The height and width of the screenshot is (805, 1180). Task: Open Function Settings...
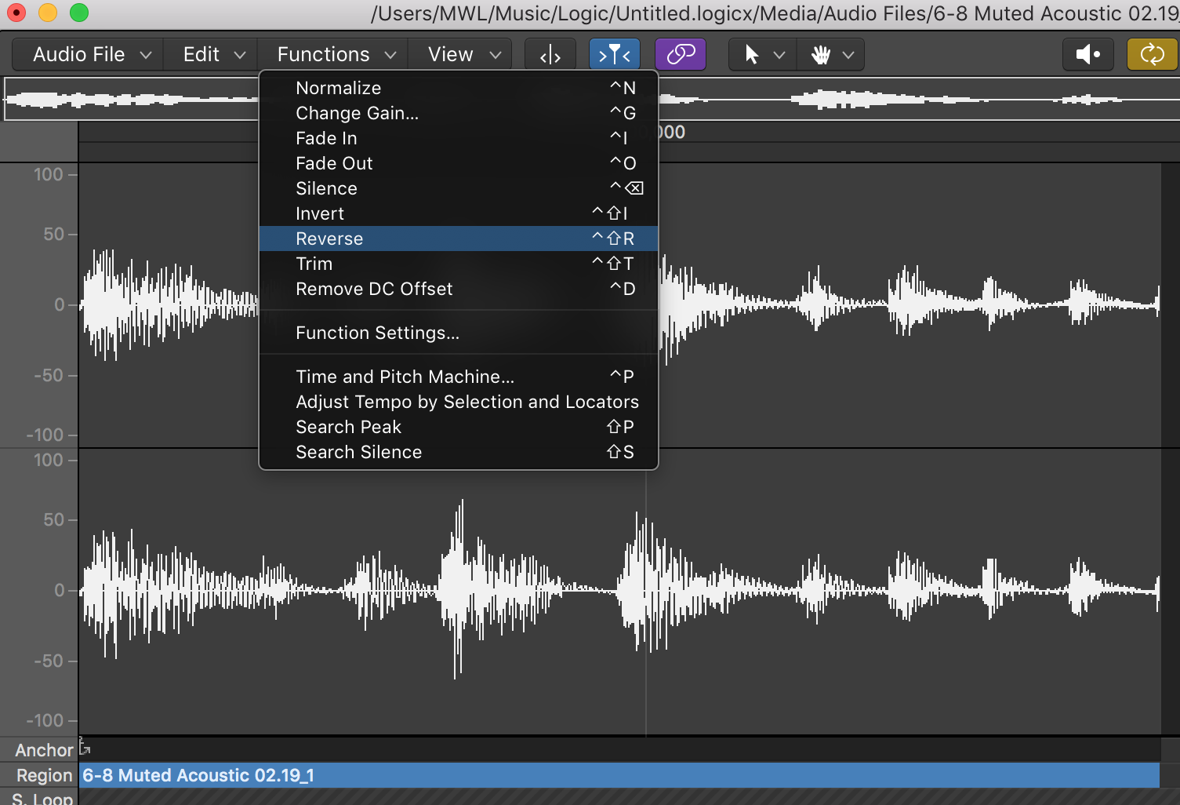coord(459,333)
